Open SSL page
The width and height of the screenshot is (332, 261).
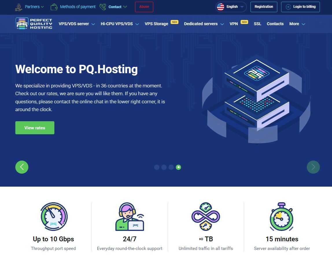point(257,24)
